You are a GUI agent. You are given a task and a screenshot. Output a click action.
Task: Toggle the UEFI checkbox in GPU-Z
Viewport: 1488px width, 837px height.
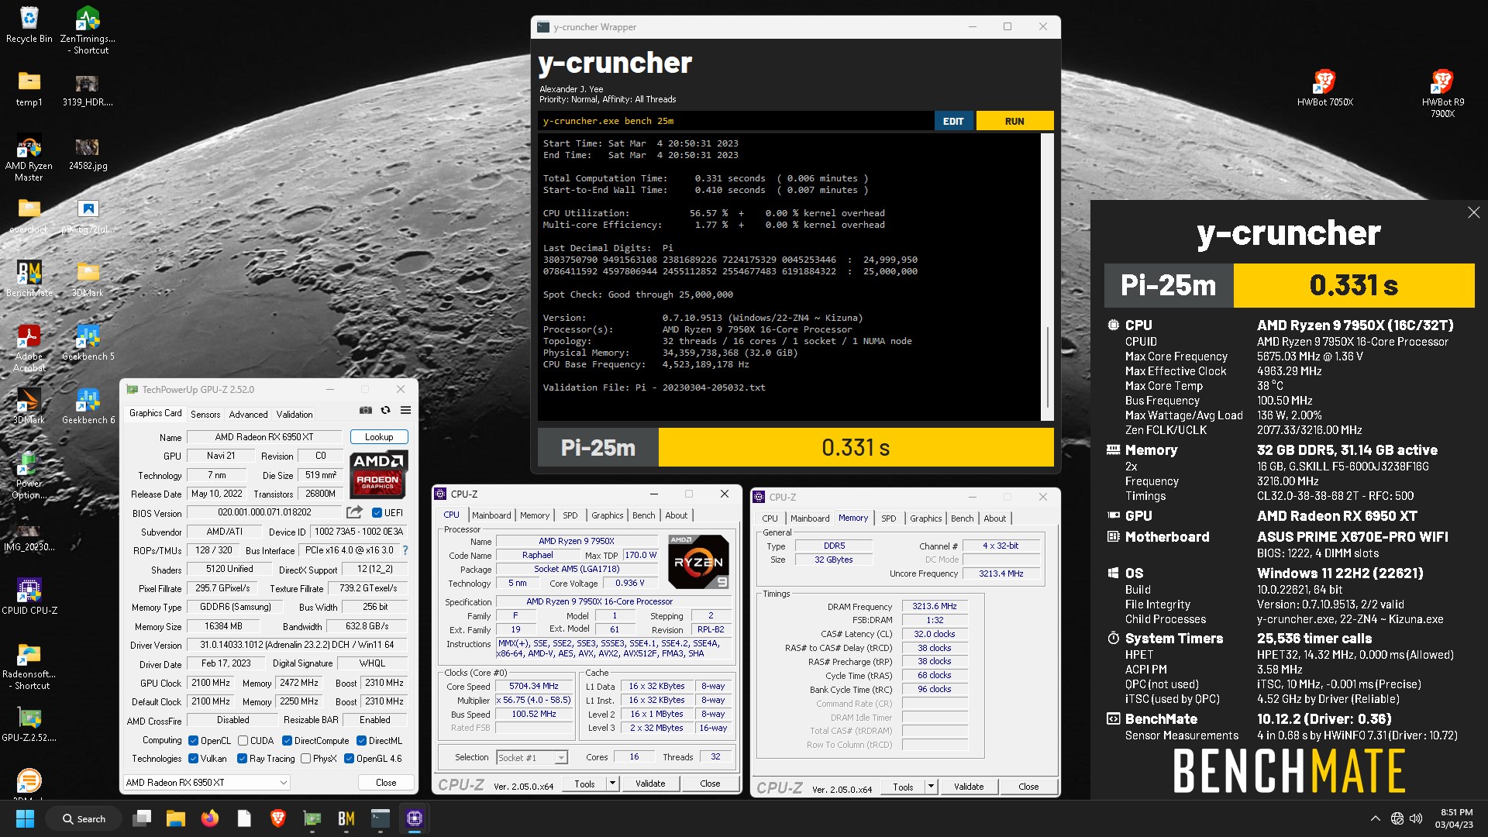(x=377, y=512)
